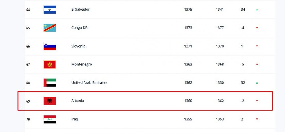Open the Slovenia team name

[x=78, y=46]
